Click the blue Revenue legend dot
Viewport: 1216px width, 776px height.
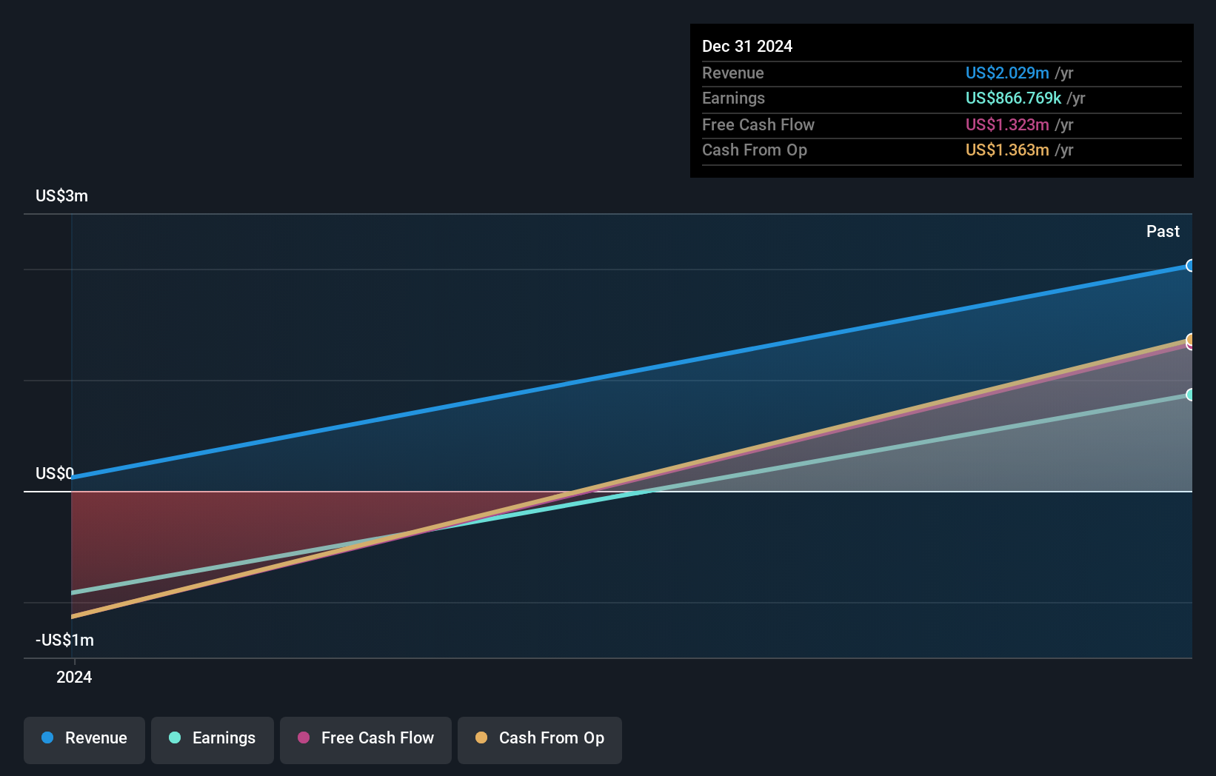pyautogui.click(x=47, y=737)
